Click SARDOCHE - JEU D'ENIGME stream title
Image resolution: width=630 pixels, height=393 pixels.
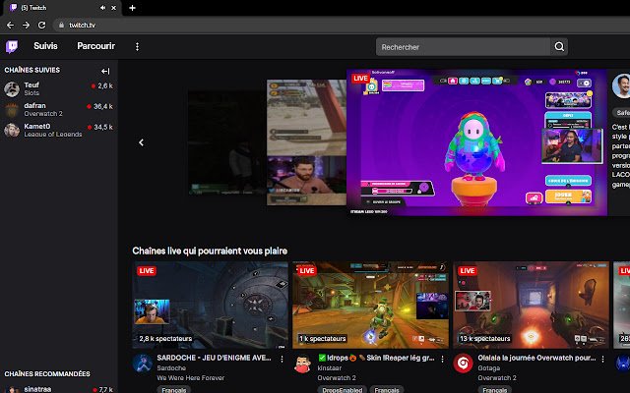tap(214, 358)
